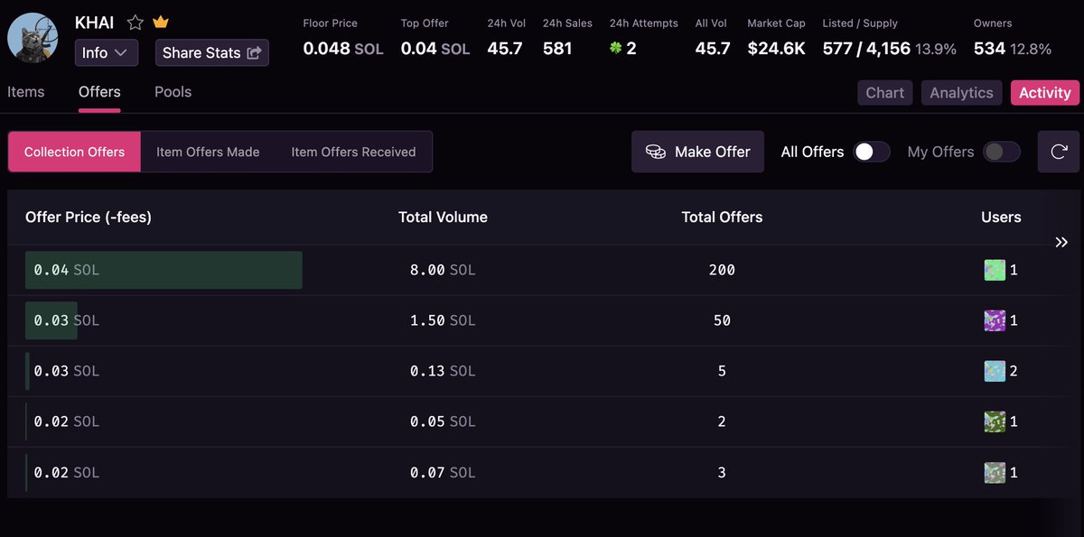Click the clover icon by 24h Attempts
1084x537 pixels.
616,48
